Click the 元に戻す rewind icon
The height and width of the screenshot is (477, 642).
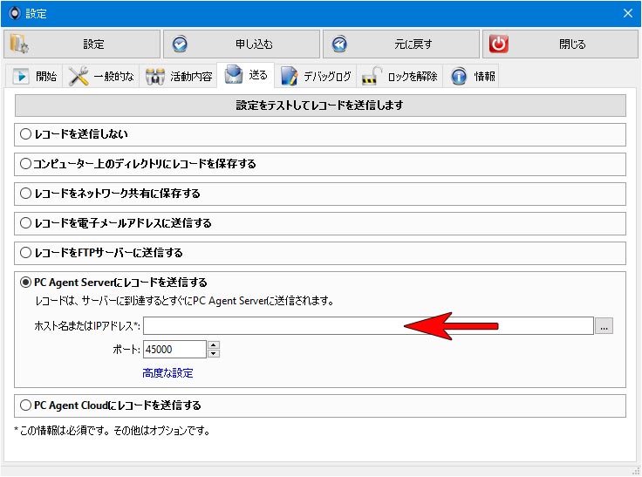coord(339,44)
